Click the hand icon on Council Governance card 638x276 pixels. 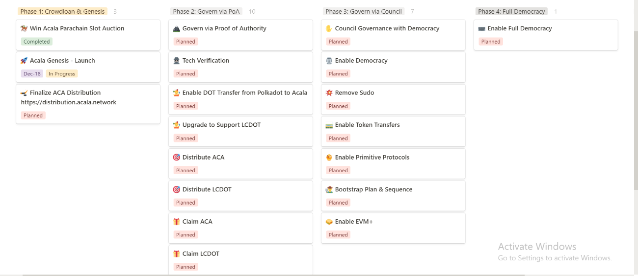click(x=329, y=28)
